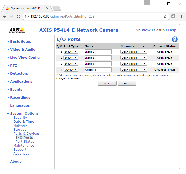This screenshot has height=174, width=186.
Task: Minimize the browser window
Action: coord(157,4)
